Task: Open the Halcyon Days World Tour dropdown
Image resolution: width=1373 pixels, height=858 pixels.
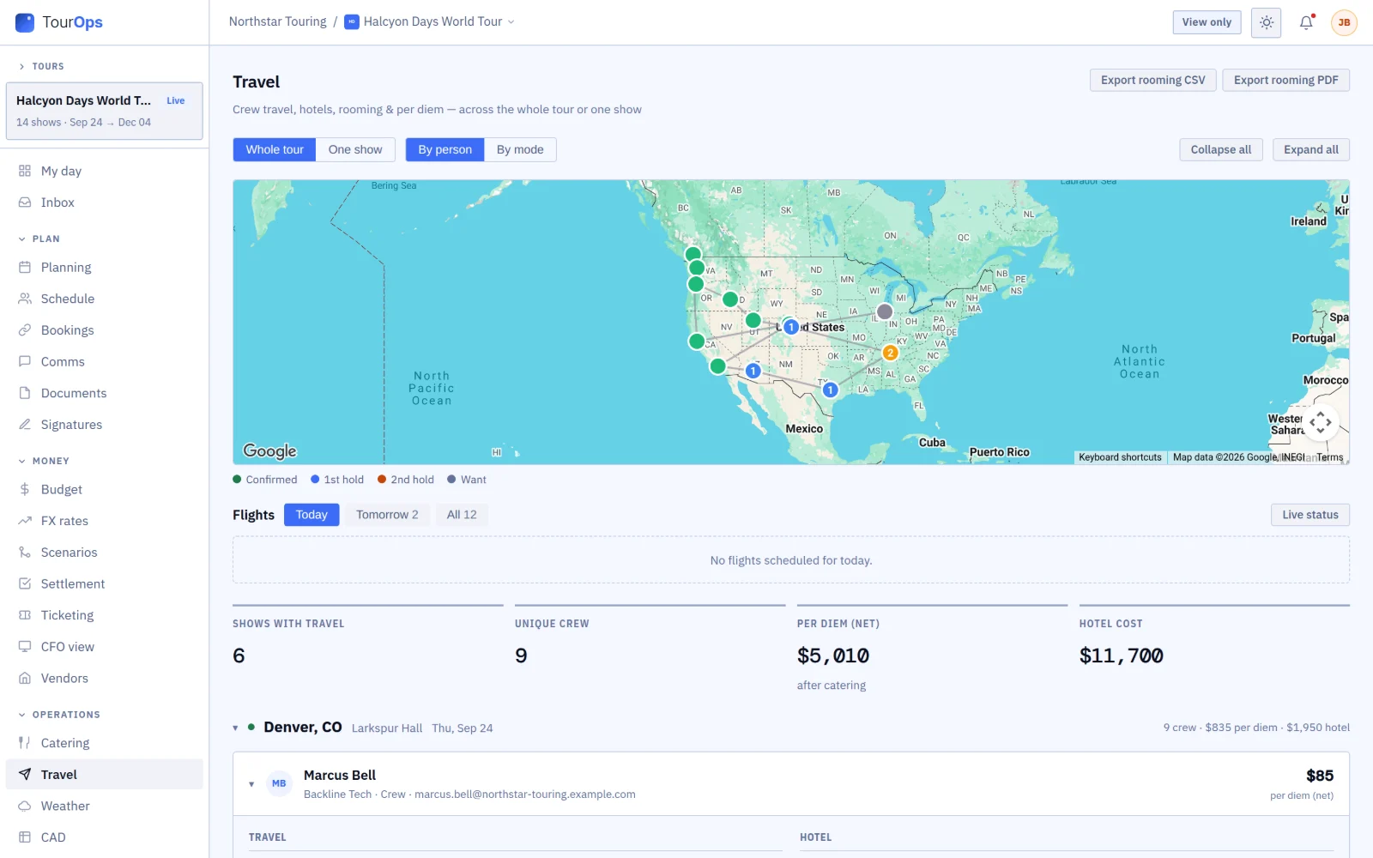Action: pyautogui.click(x=430, y=21)
